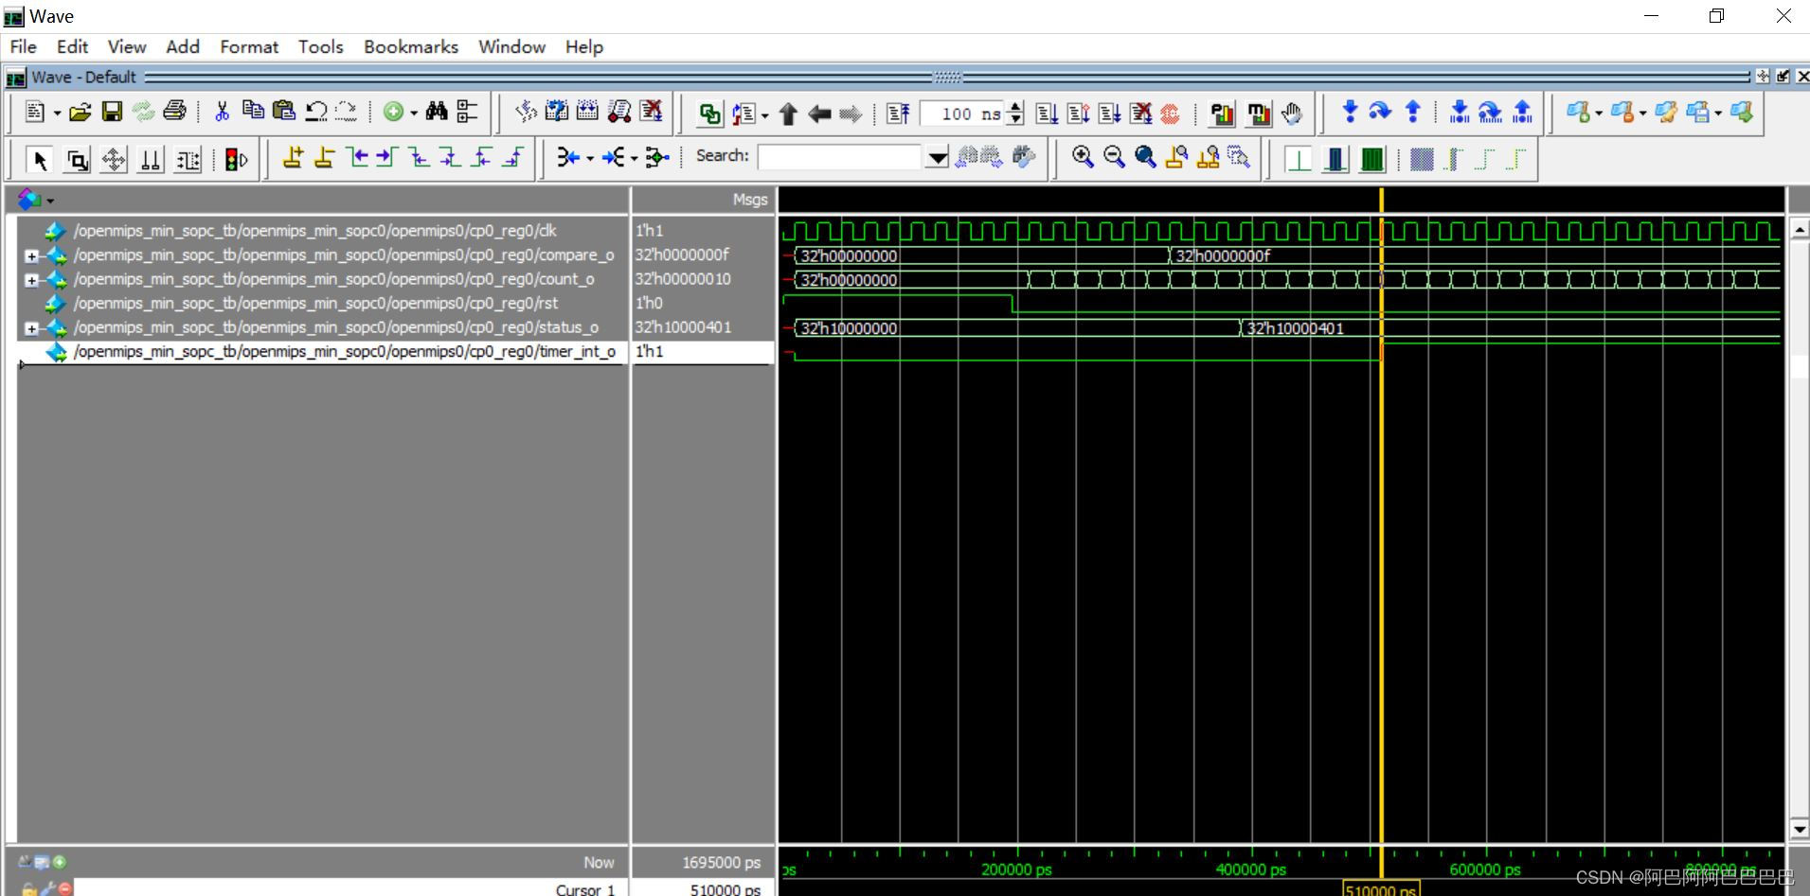Open the Tools menu
This screenshot has height=896, width=1810.
321,46
